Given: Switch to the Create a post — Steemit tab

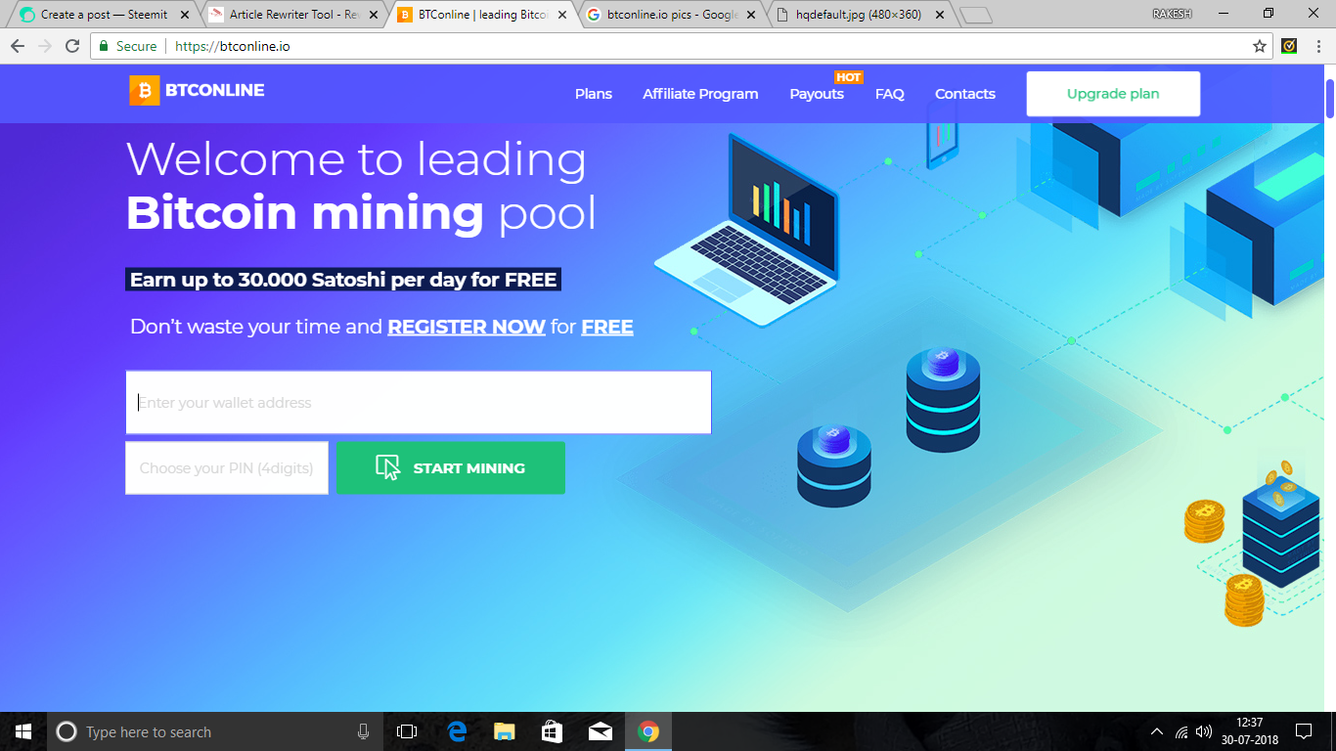Looking at the screenshot, I should pyautogui.click(x=105, y=15).
